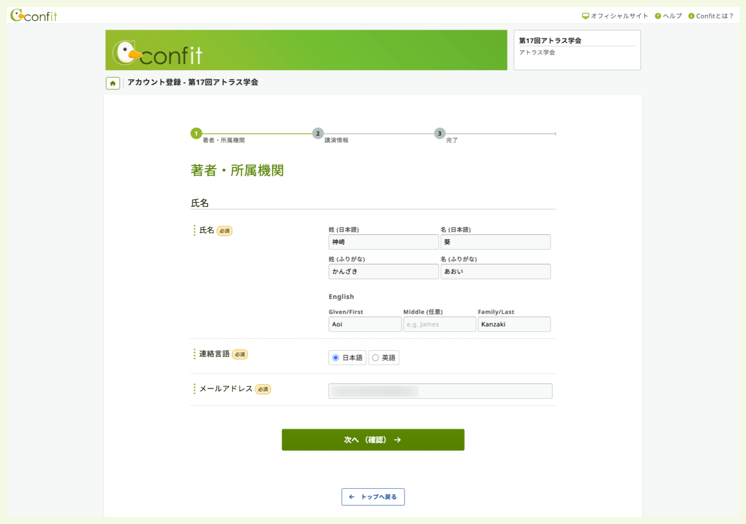Click the 次へ（確認）button
Viewport: 746px width, 524px height.
click(373, 440)
